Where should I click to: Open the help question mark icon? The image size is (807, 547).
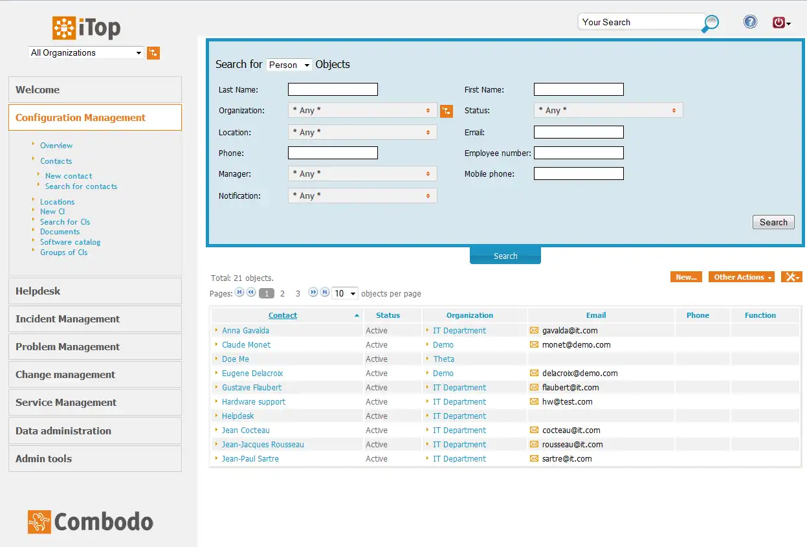[750, 21]
